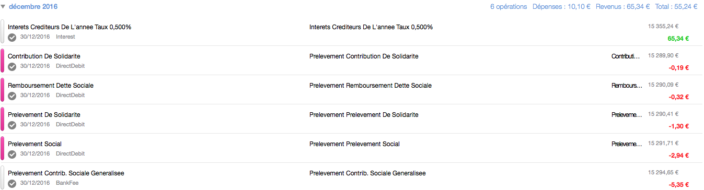Click checkmark icon of Prelevement De Solidarite
This screenshot has height=190, width=704.
(12, 125)
